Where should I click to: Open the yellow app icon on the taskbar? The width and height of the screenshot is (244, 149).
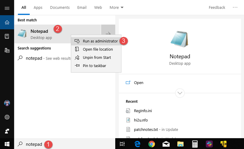point(224,144)
